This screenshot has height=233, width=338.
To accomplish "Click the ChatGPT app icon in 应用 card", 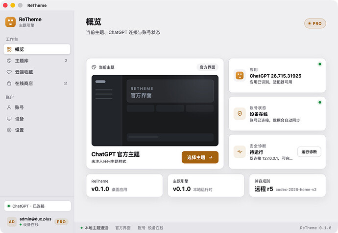I will coord(240,75).
